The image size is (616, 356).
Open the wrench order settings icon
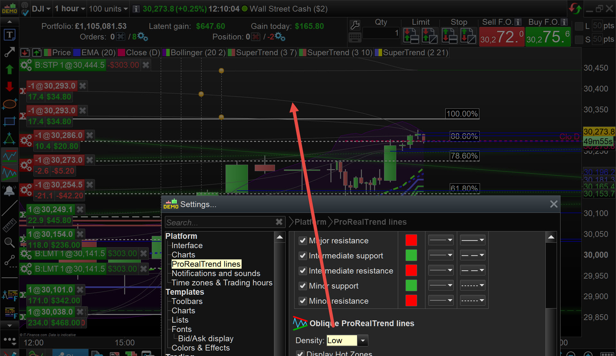pos(355,25)
